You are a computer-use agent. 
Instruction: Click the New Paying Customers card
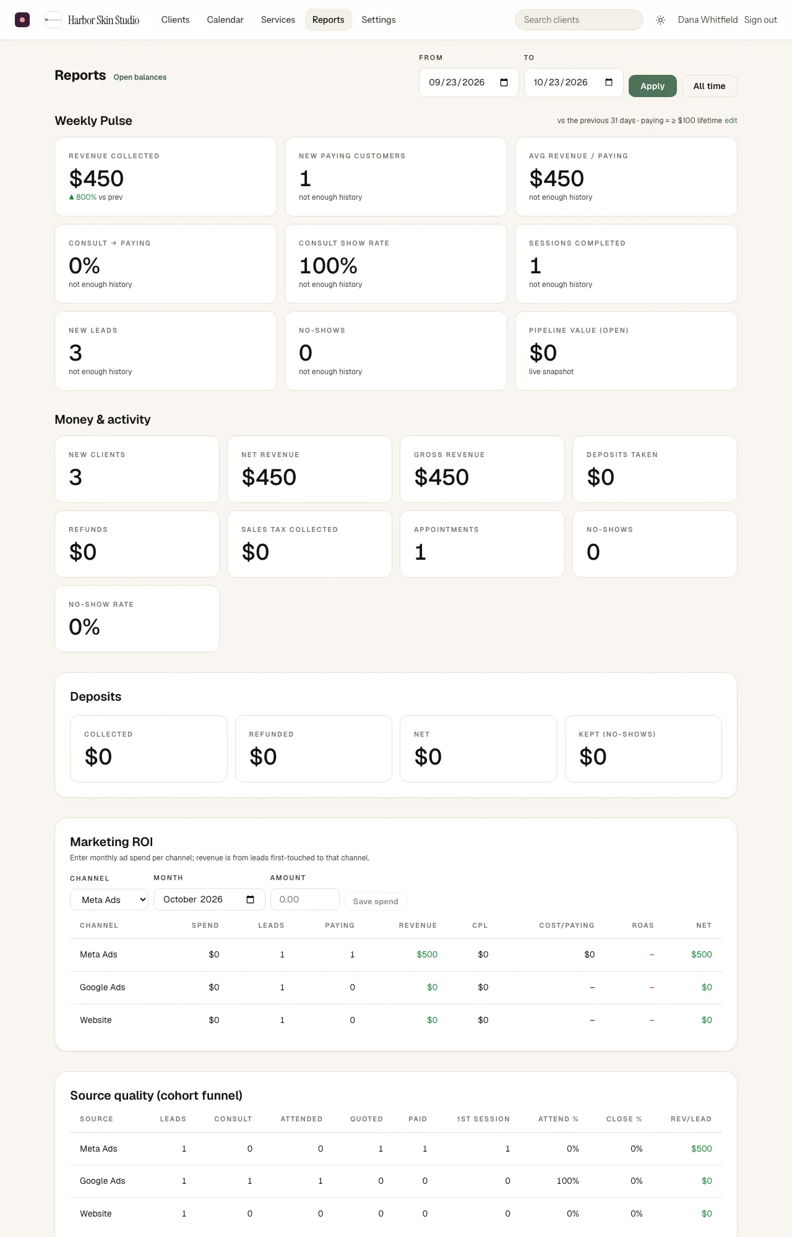(396, 177)
